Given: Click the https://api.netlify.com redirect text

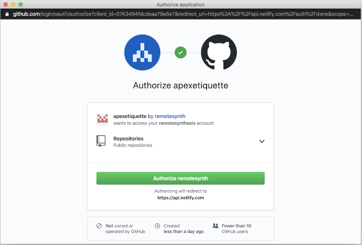Looking at the screenshot, I should (x=181, y=198).
